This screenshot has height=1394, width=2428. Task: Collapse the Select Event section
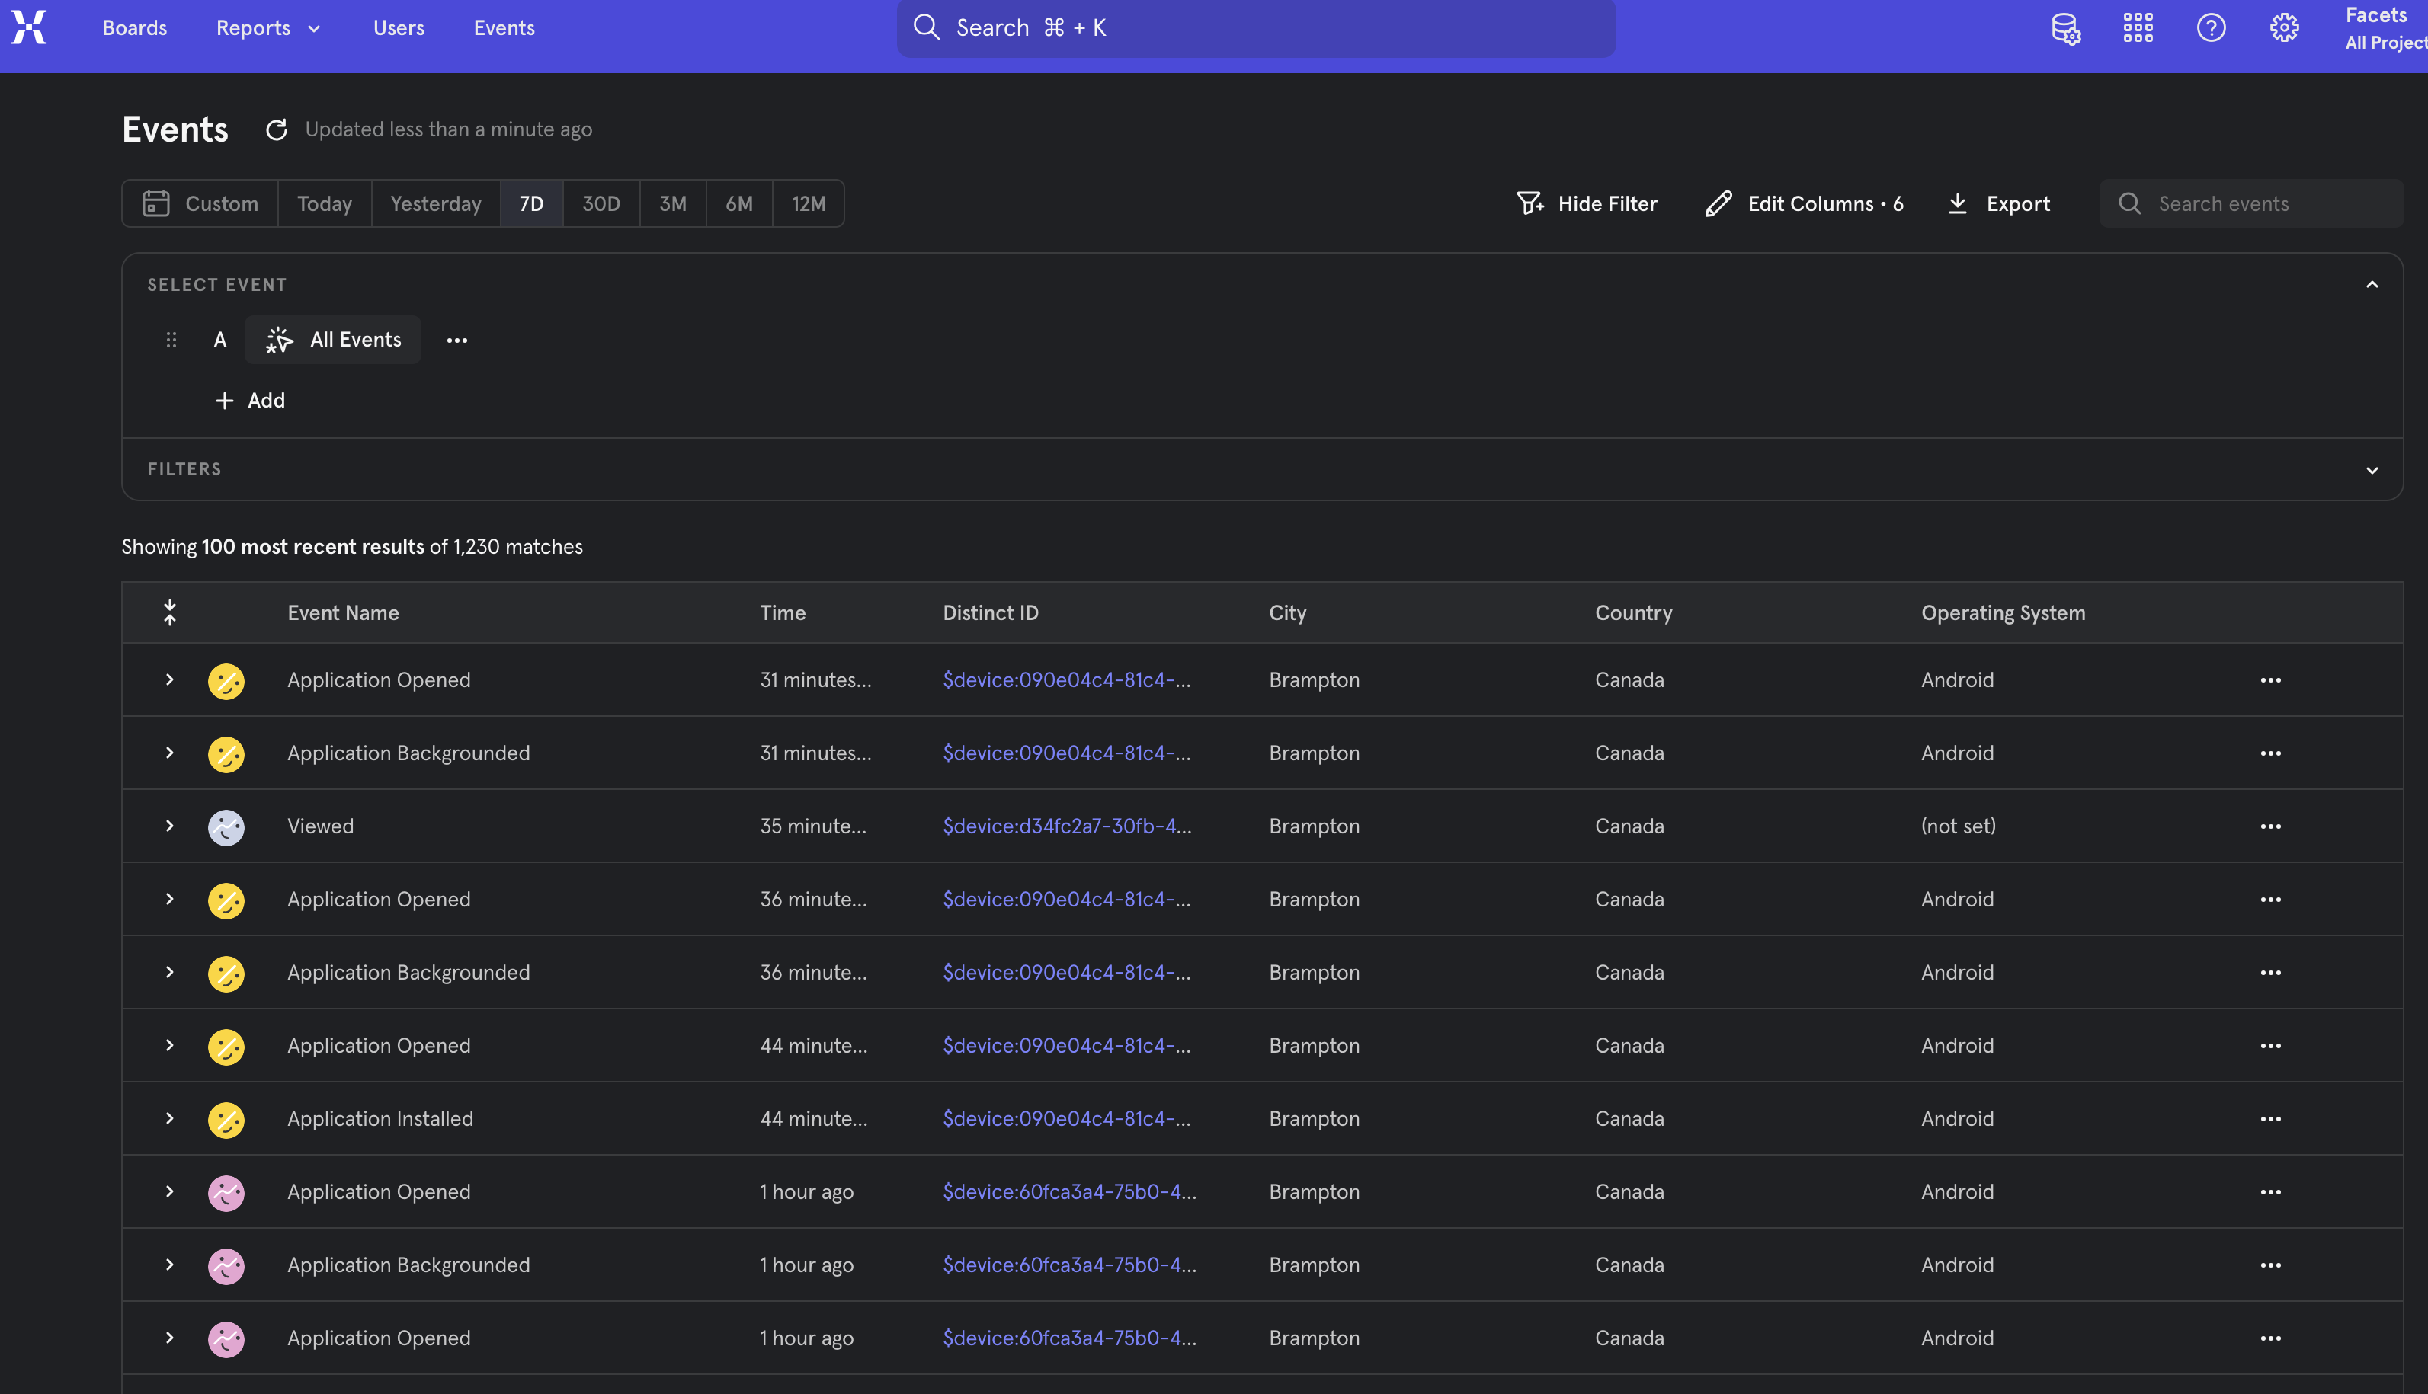[2372, 286]
